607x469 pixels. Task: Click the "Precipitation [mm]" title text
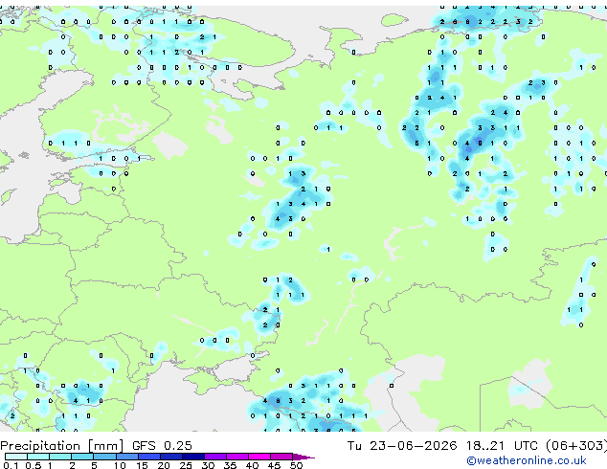click(x=62, y=446)
